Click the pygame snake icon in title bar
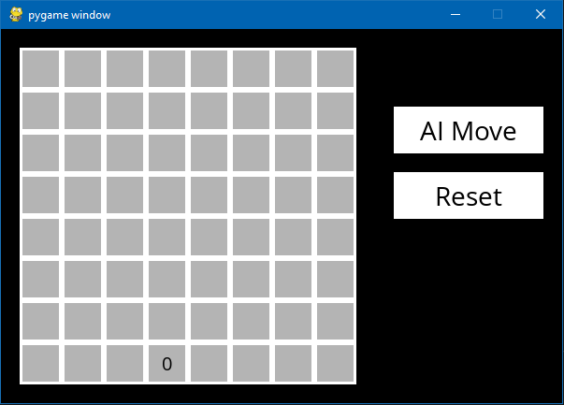Screen dimensions: 564x405 pyautogui.click(x=16, y=14)
